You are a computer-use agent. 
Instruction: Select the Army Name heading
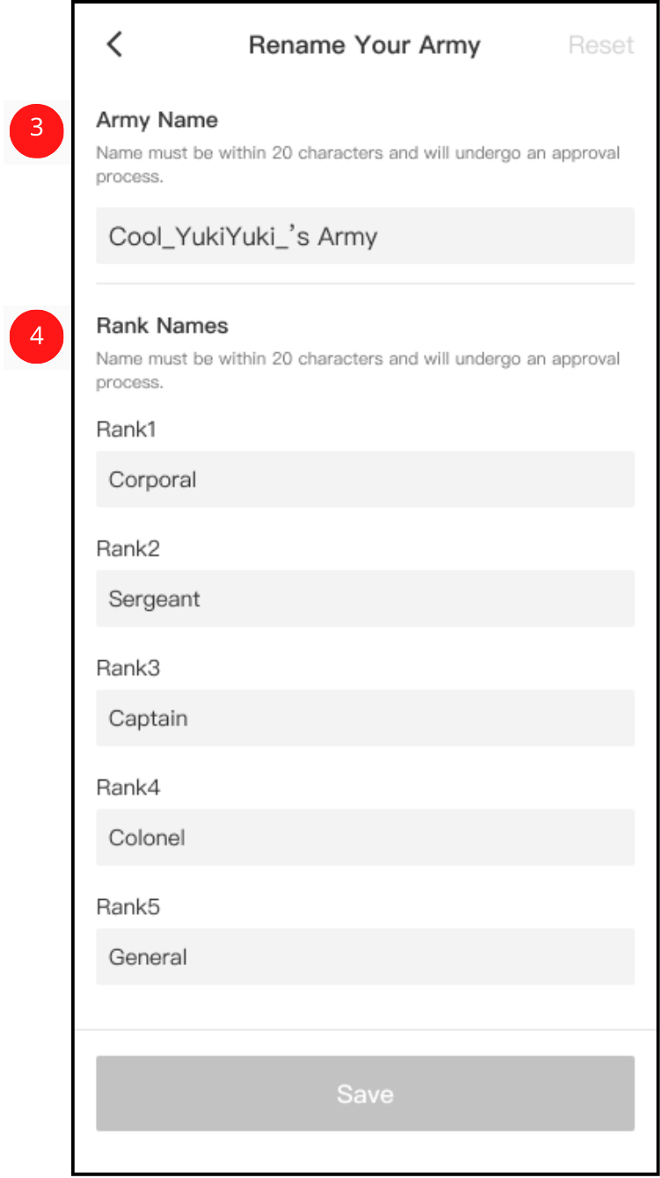point(157,120)
